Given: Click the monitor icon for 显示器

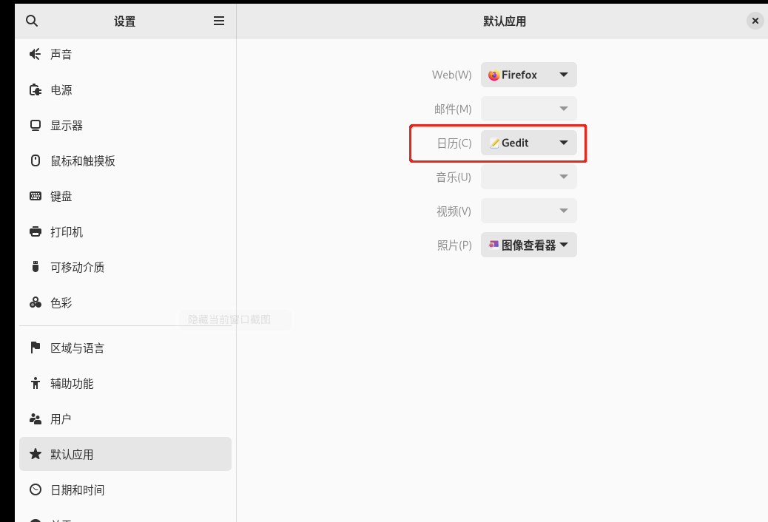Looking at the screenshot, I should coord(36,125).
